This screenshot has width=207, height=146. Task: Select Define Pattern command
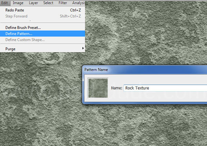click(42, 34)
